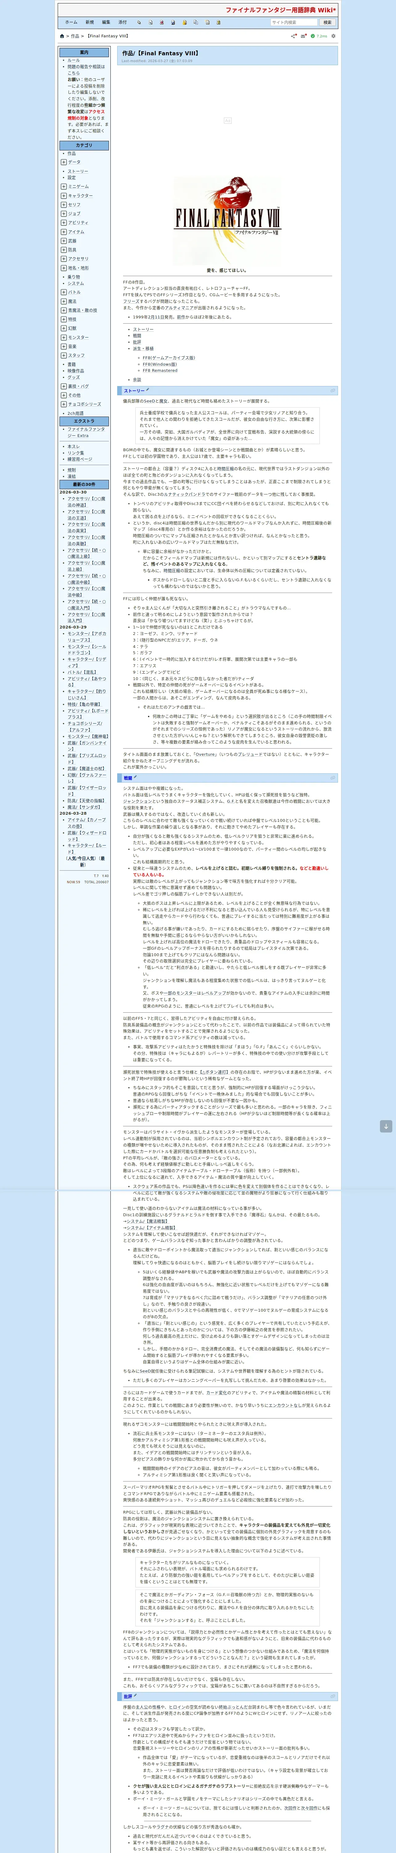The height and width of the screenshot is (1853, 396).
Task: Click the first small toolbar icon after 添付
Action: click(x=139, y=22)
